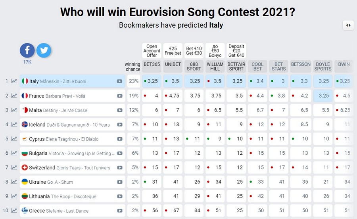Open Deposit €20 Get €40 offer
Image resolution: width=357 pixels, height=219 pixels.
236,51
